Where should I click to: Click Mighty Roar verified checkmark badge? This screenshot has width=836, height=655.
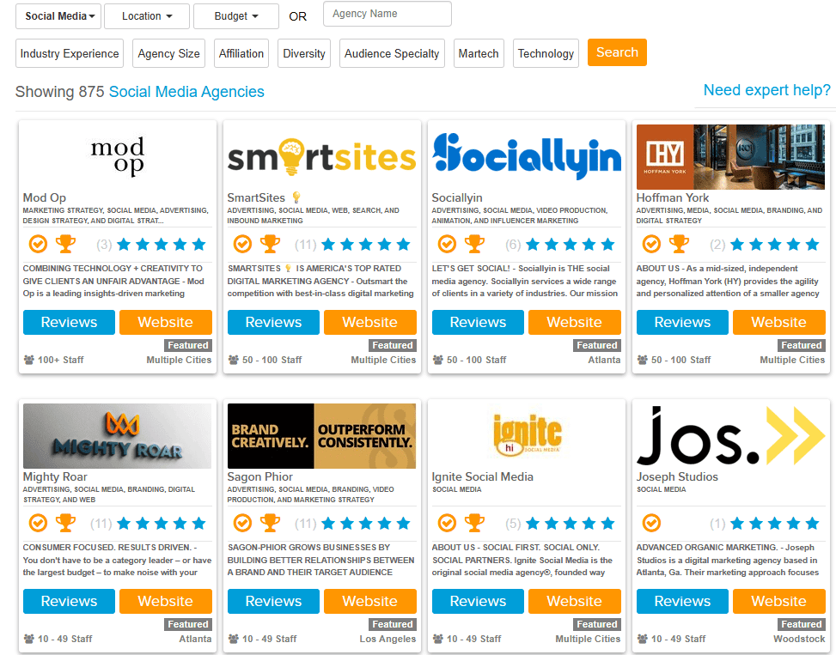(x=38, y=524)
